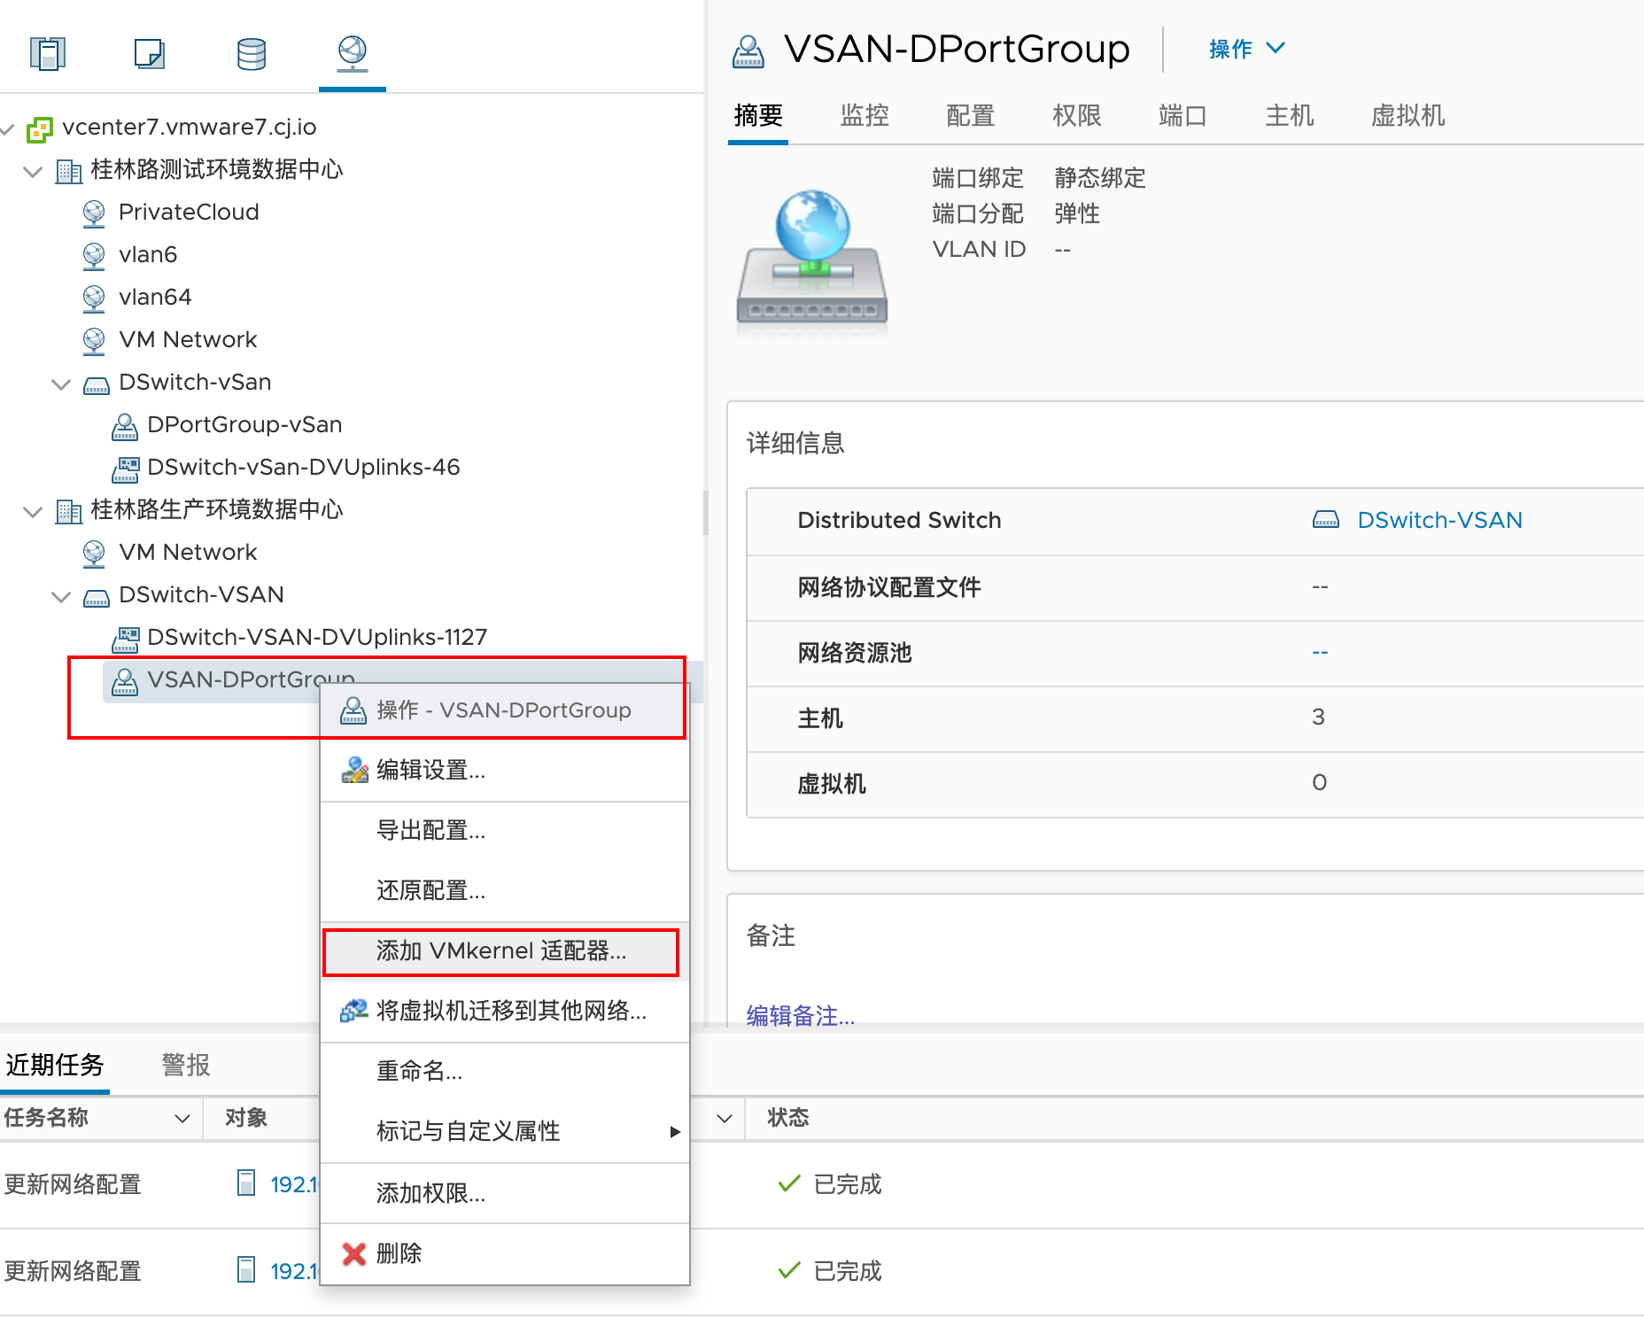Select PrivateCloud in the network tree
The image size is (1644, 1334).
(x=189, y=213)
